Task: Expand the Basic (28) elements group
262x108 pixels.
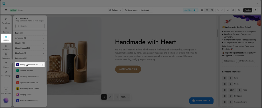Action: pos(30,33)
